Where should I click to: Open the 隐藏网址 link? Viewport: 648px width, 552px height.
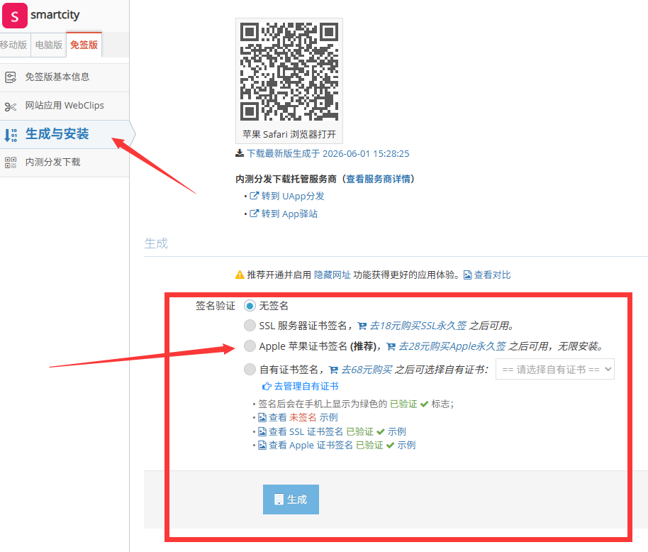coord(333,275)
